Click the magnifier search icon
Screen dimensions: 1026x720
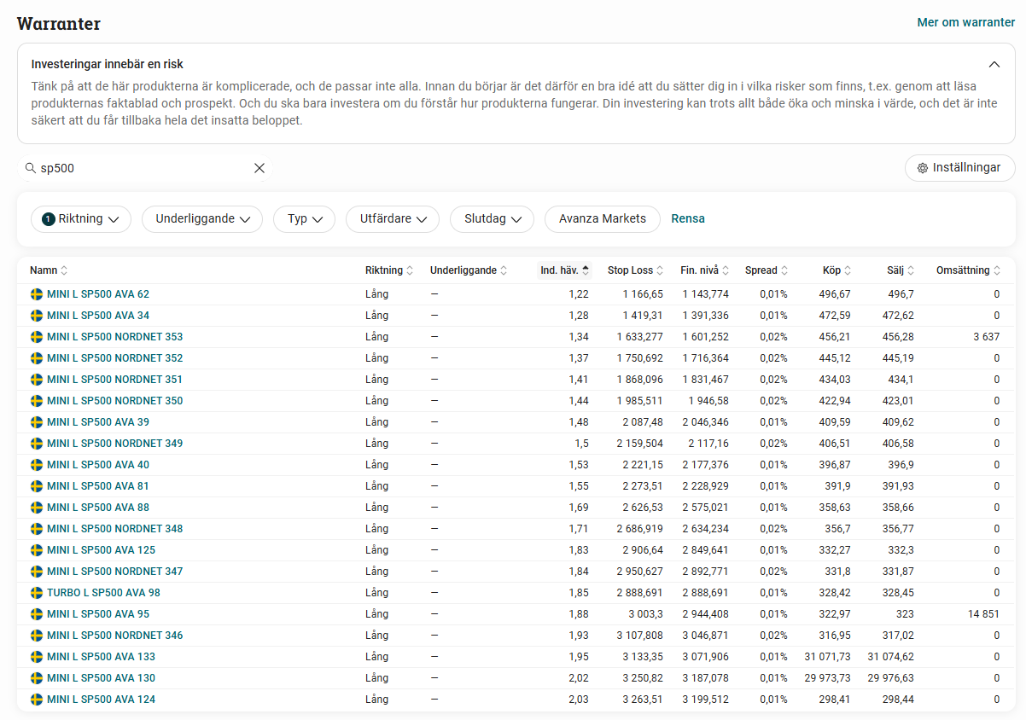pyautogui.click(x=30, y=168)
